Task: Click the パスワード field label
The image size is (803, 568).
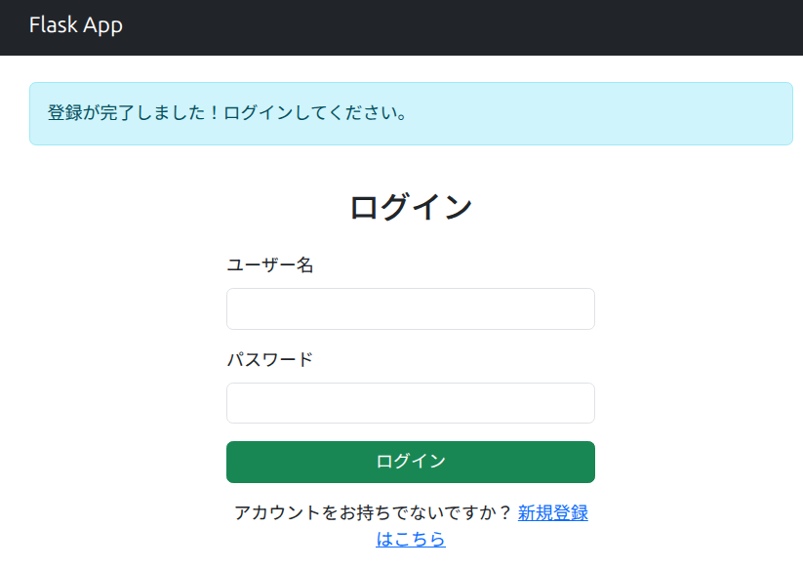Action: pos(270,359)
